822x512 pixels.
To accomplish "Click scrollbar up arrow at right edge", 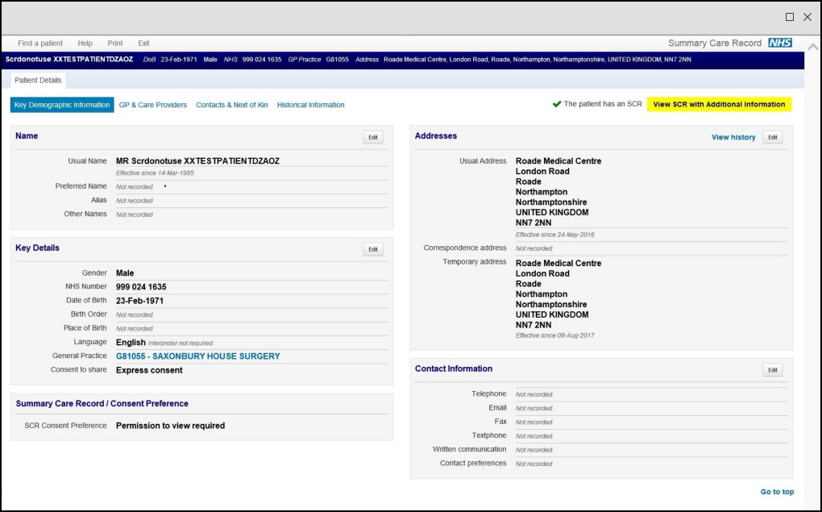I will click(x=812, y=47).
